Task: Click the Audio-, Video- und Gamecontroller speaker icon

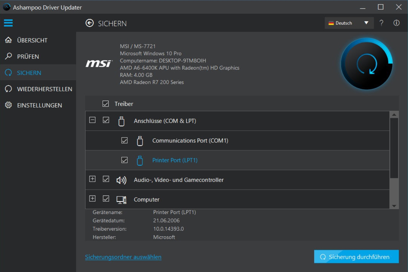Action: pyautogui.click(x=121, y=180)
